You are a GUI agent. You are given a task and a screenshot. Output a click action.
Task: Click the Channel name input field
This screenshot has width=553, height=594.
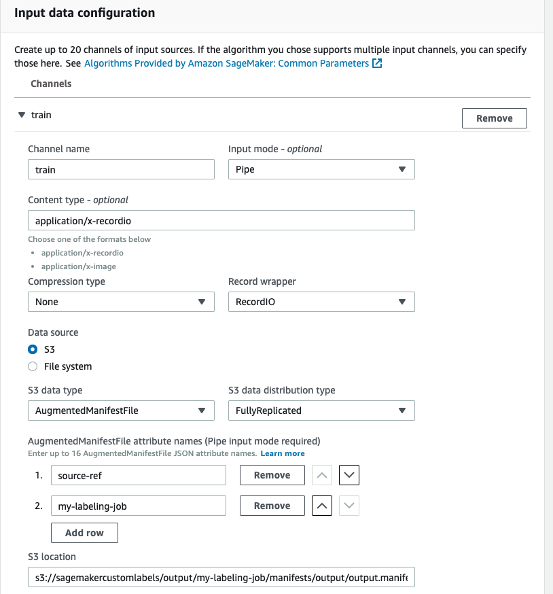121,169
